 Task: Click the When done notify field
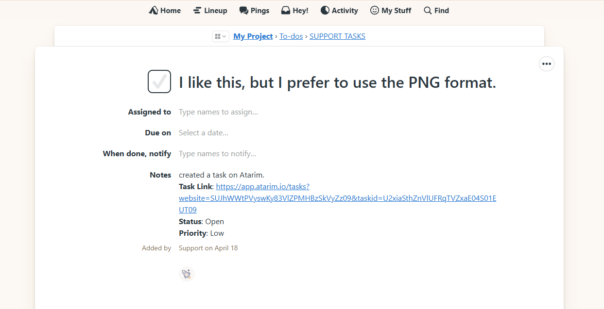[x=217, y=154]
